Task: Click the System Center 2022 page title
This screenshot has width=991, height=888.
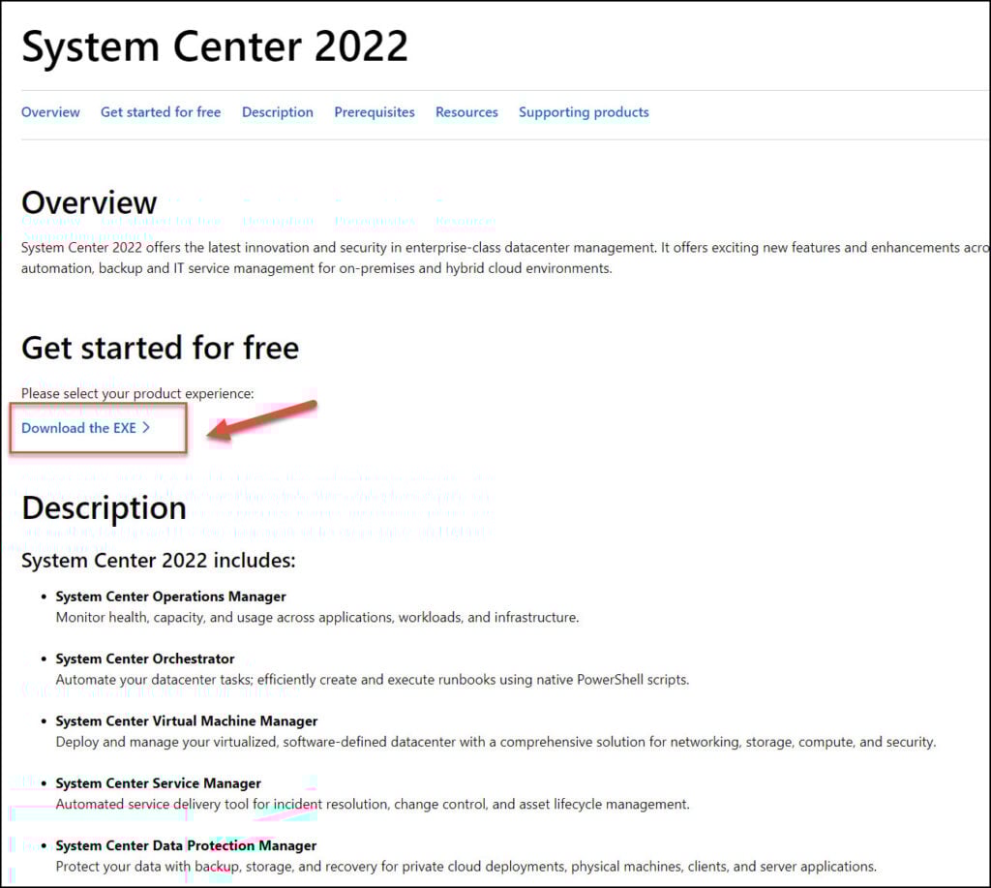Action: [x=215, y=46]
